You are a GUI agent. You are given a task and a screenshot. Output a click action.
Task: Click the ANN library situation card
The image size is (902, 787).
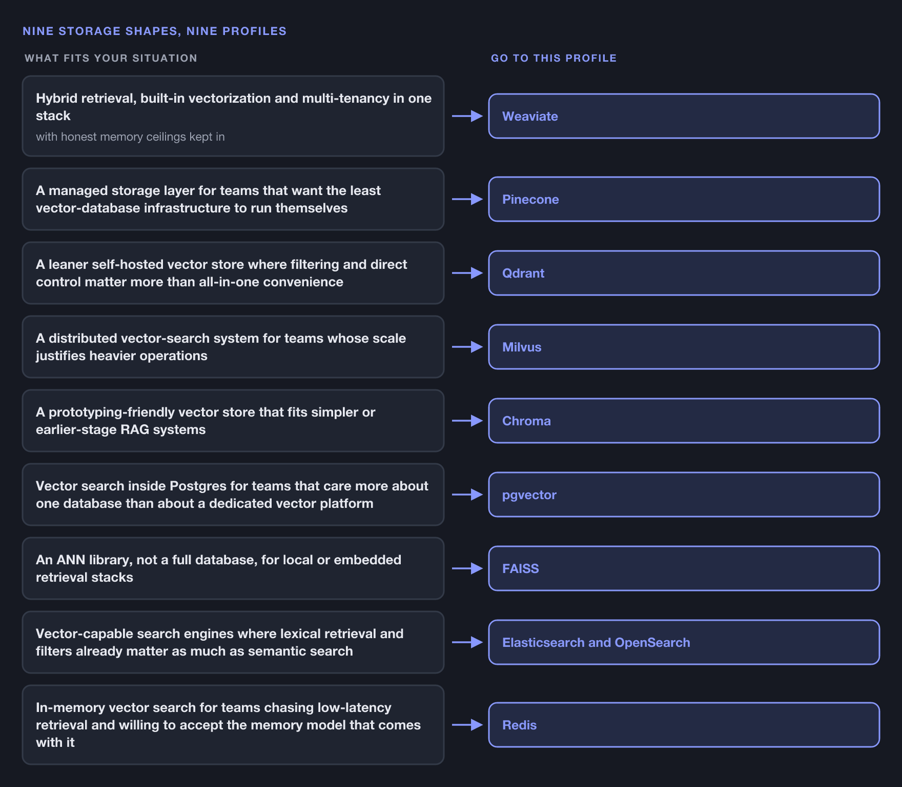click(233, 569)
